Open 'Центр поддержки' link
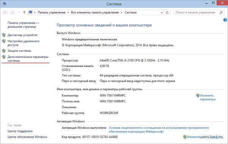Image resolution: width=228 pixels, height=144 pixels. [x=20, y=131]
